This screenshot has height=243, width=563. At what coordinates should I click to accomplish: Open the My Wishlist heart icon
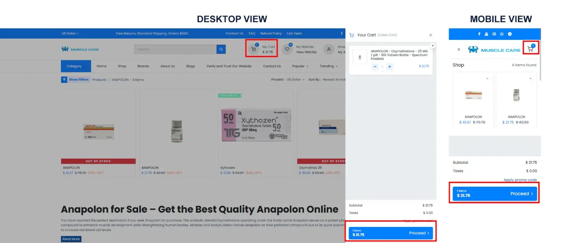pyautogui.click(x=287, y=49)
